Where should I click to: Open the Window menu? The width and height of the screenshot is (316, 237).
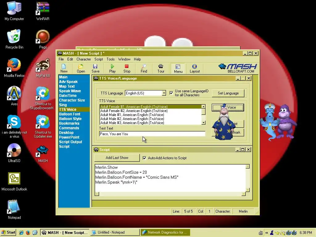(124, 59)
